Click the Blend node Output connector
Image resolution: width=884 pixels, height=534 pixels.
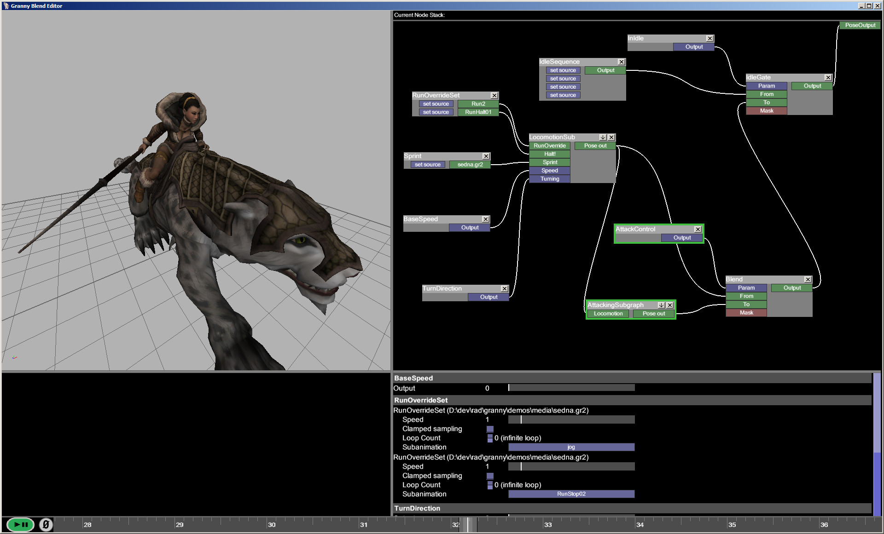[792, 288]
